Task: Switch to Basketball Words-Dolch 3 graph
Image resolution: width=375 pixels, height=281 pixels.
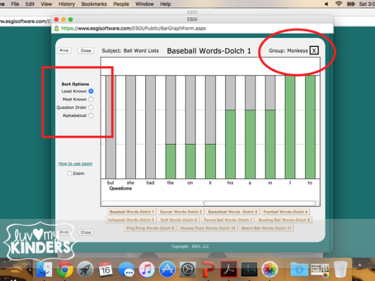Action: (233, 212)
